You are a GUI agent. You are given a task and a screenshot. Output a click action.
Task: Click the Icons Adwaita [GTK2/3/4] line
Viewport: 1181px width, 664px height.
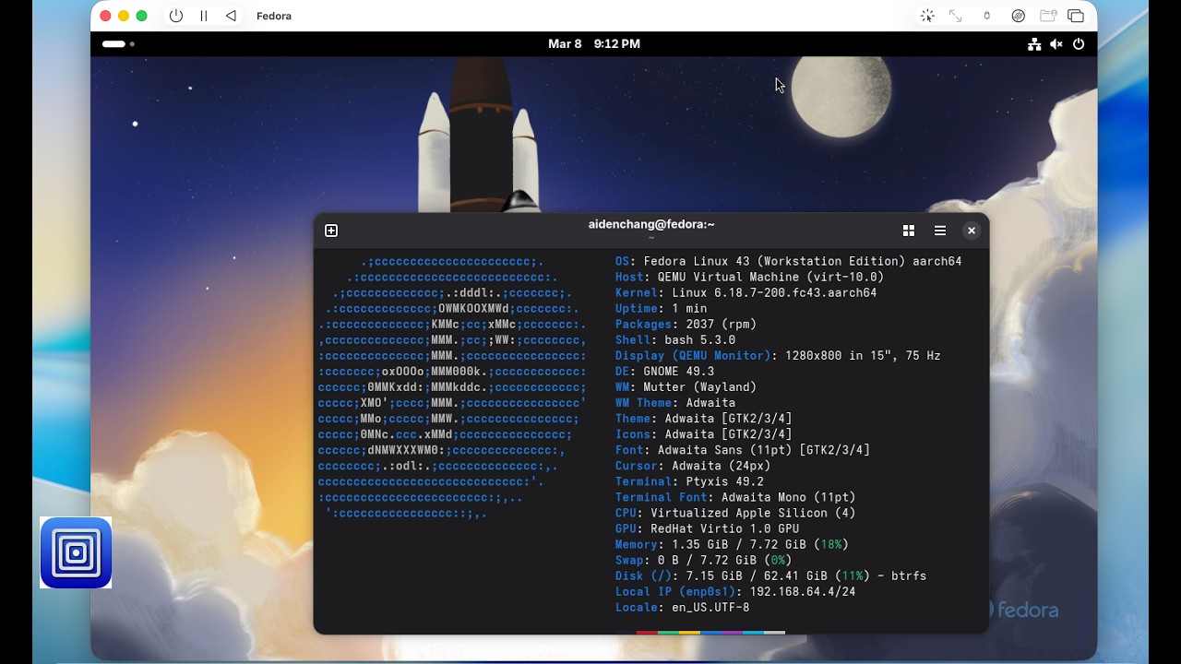704,433
